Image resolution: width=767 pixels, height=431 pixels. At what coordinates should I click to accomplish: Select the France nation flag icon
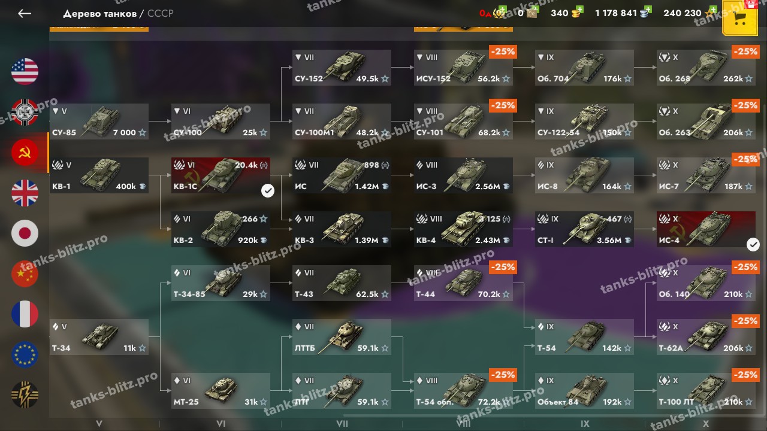click(x=25, y=314)
